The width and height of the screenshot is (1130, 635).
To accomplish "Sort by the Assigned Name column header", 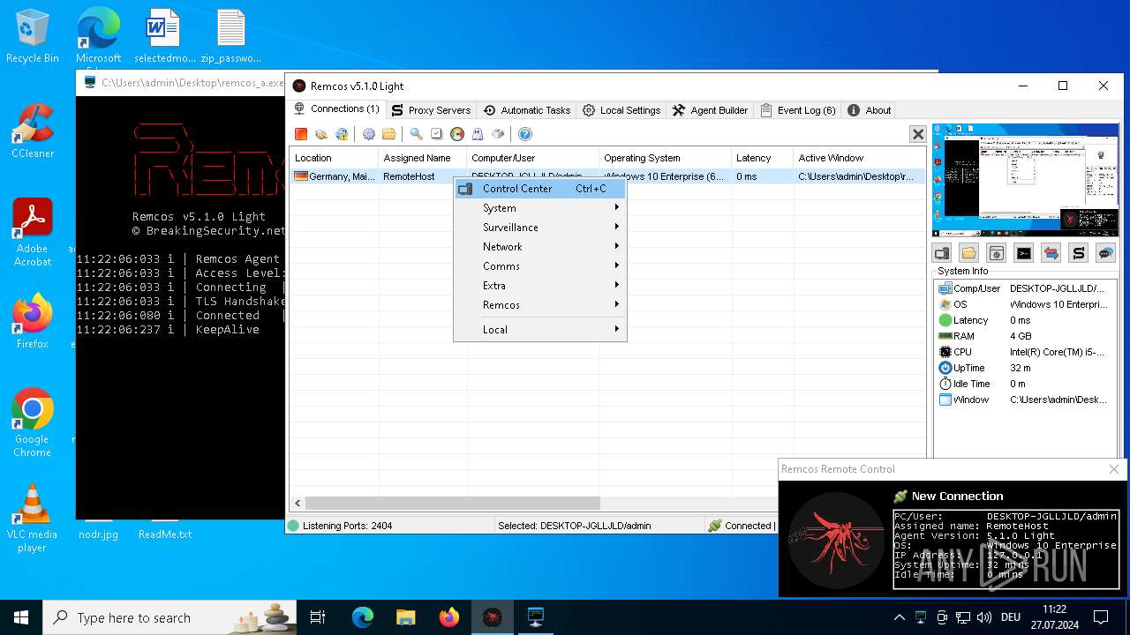I will point(423,158).
